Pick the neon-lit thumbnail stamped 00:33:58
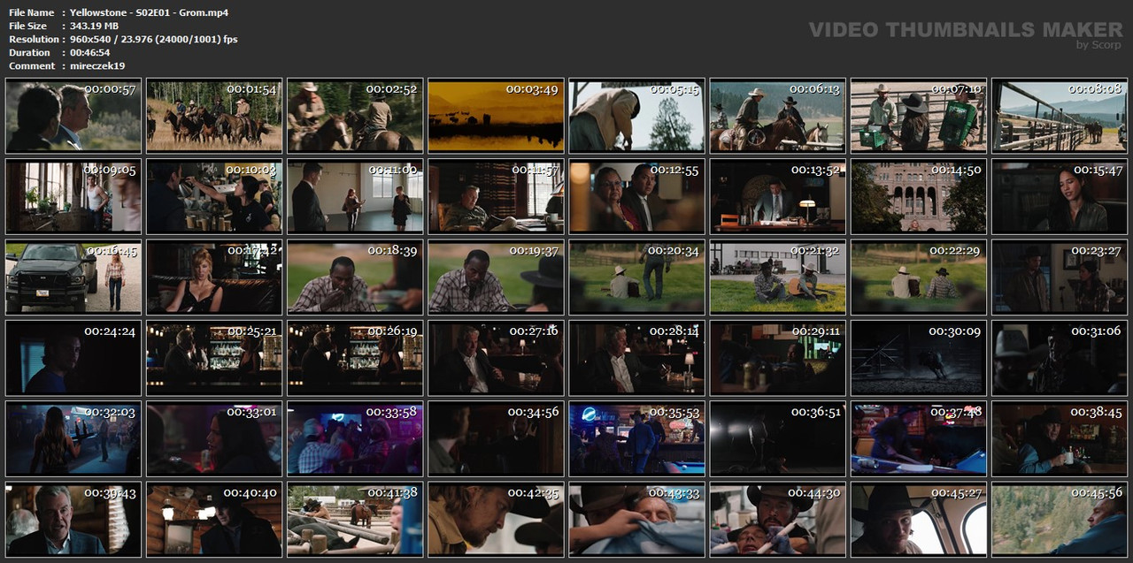1133x563 pixels. pyautogui.click(x=355, y=439)
